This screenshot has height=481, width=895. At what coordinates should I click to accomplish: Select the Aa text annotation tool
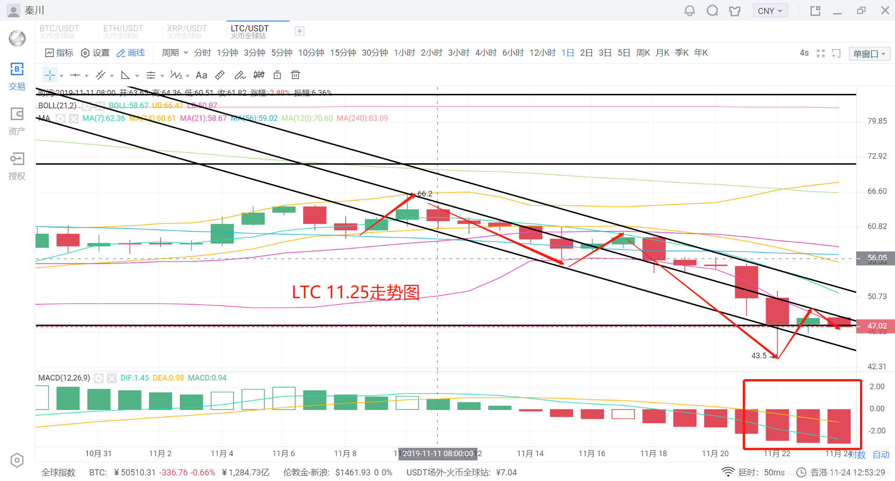coord(201,75)
